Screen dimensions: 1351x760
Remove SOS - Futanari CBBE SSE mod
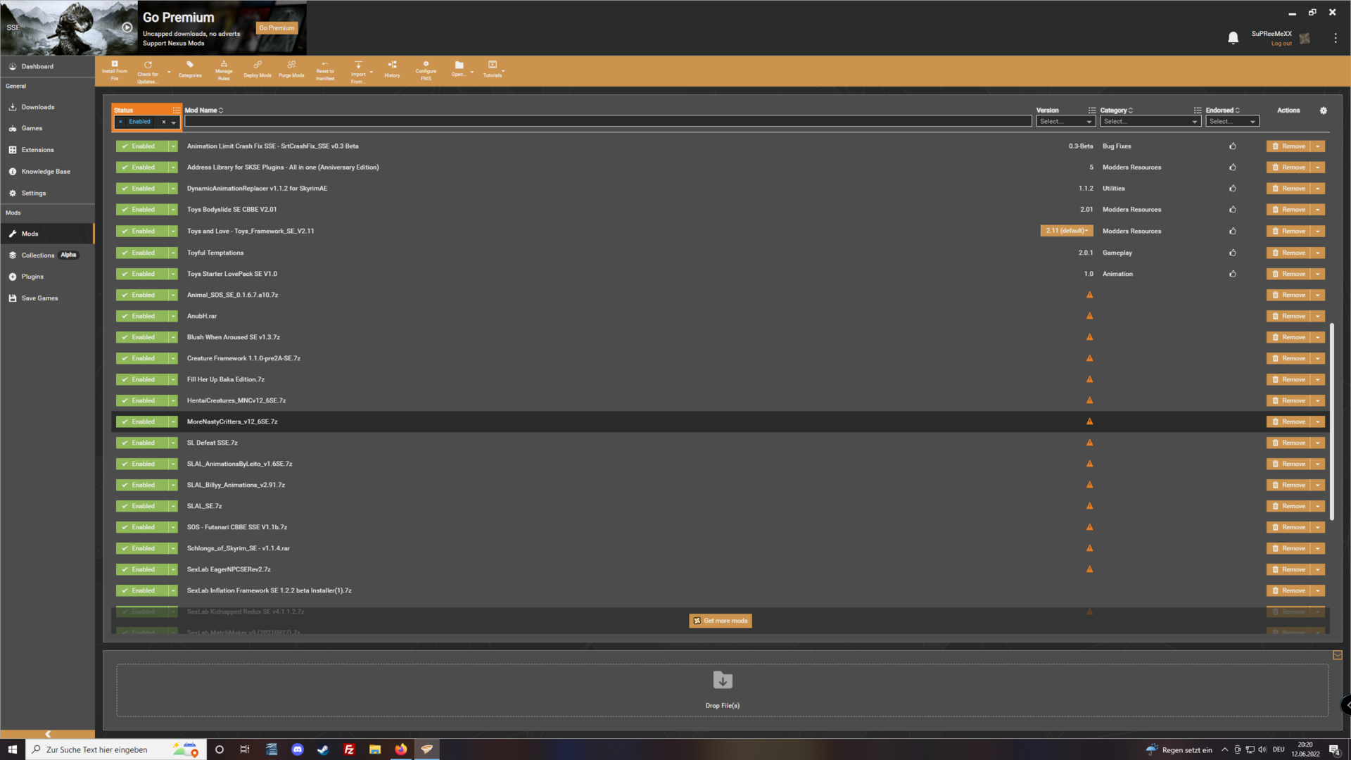pyautogui.click(x=1288, y=527)
